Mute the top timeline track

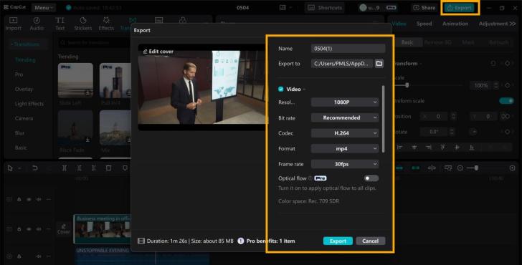click(39, 199)
